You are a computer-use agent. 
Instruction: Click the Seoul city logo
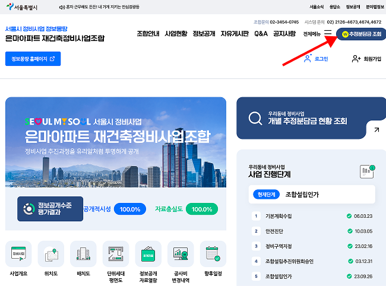21,7
